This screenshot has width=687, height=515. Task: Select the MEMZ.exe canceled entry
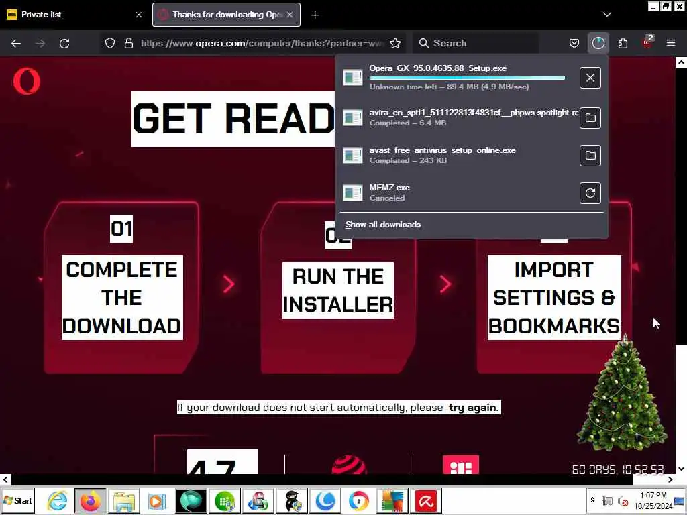pos(458,192)
